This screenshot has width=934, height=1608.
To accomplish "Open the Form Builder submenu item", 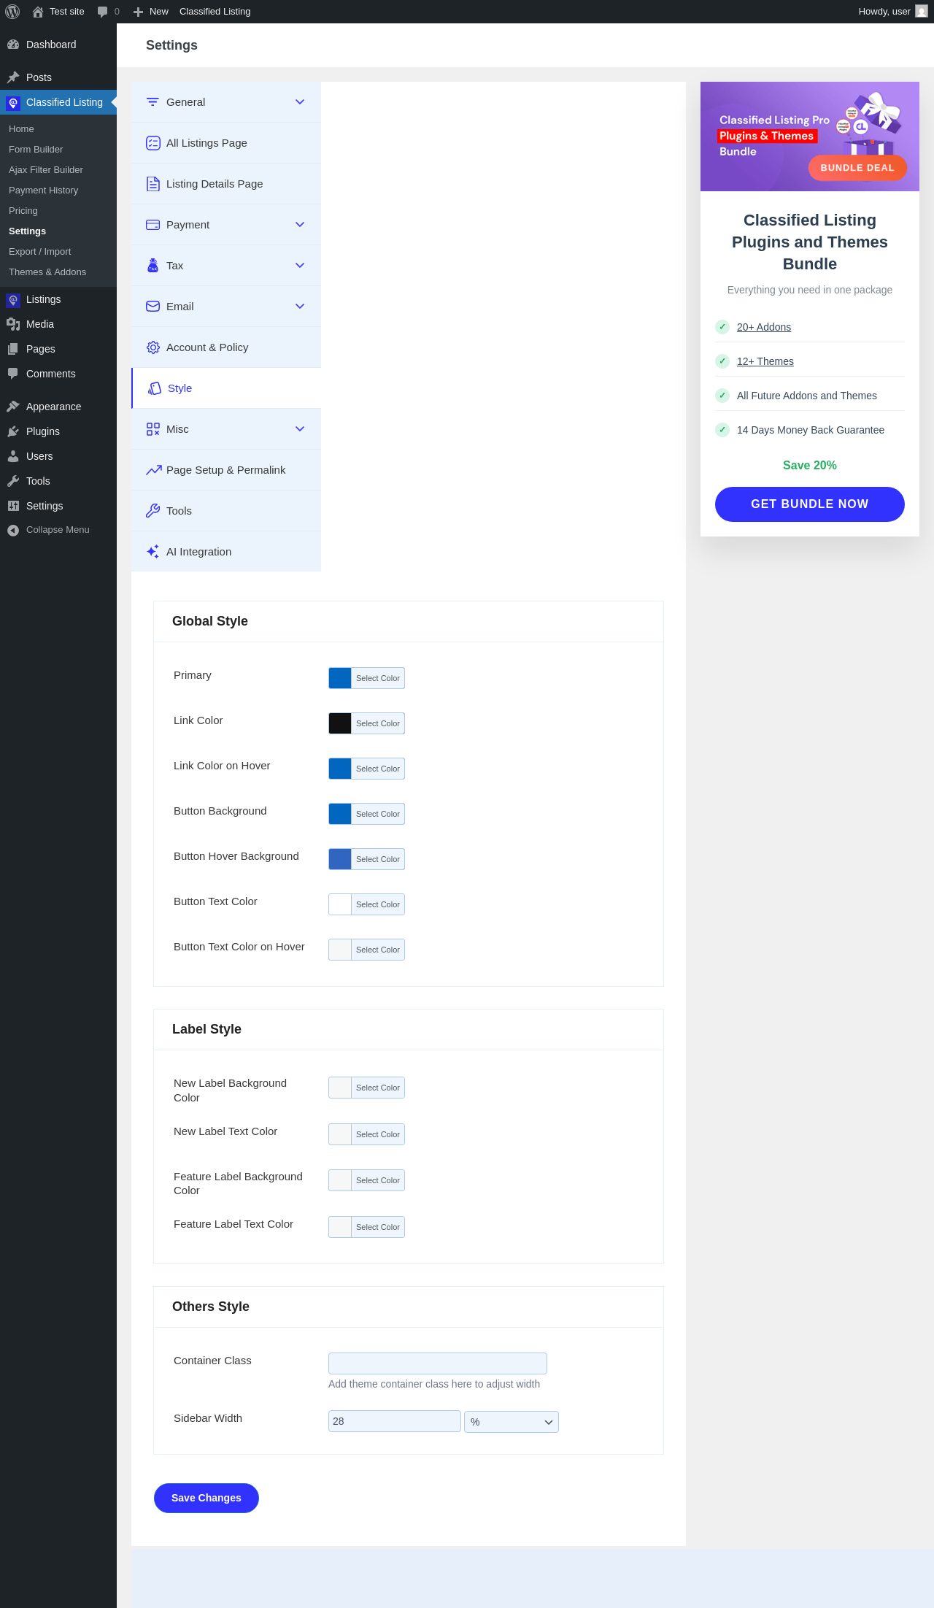I will coord(36,150).
